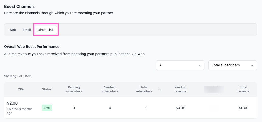Click the chevron in the All dropdown
The image size is (262, 122).
click(200, 65)
